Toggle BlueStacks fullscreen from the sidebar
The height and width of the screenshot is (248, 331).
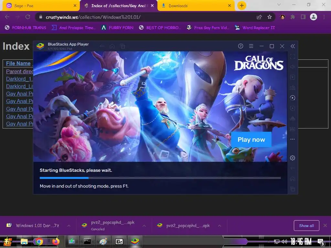click(x=292, y=57)
